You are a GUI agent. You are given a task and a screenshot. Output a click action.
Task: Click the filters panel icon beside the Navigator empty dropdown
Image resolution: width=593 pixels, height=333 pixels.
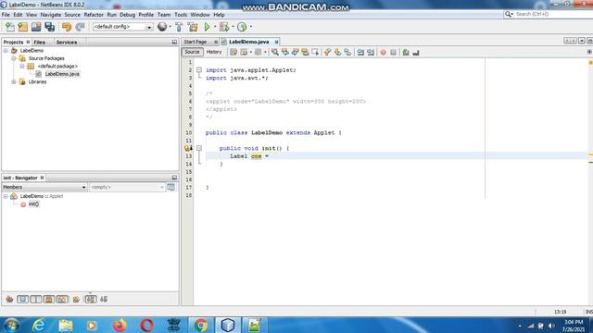point(170,187)
